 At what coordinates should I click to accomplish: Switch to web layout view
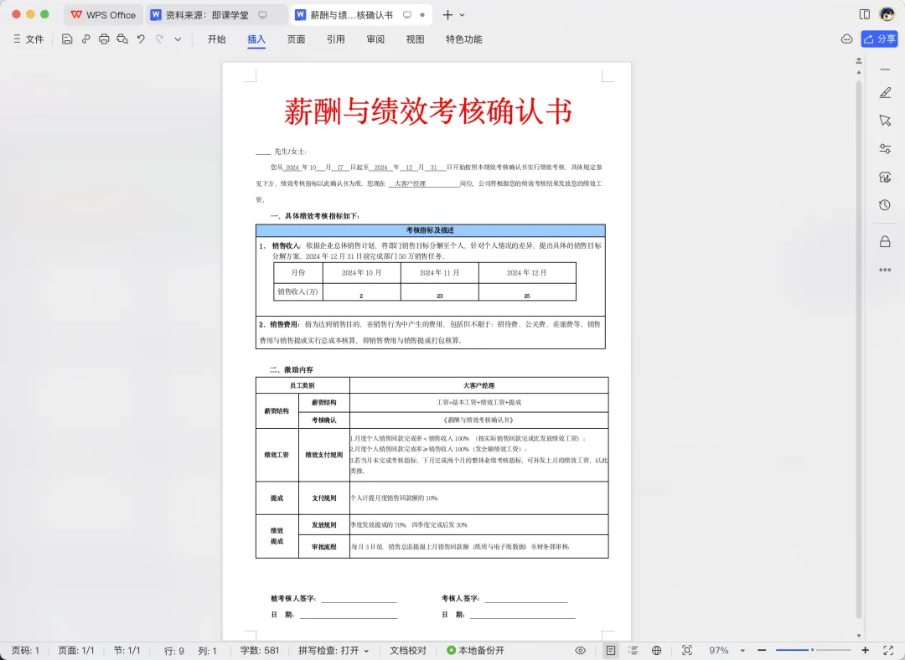(657, 650)
